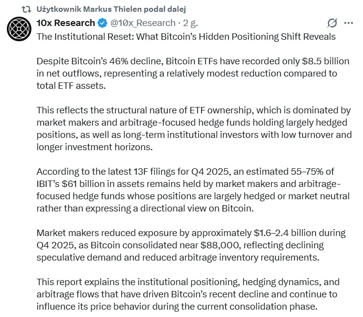
Task: Click the Grok slashed-circle icon
Action: 332,23
